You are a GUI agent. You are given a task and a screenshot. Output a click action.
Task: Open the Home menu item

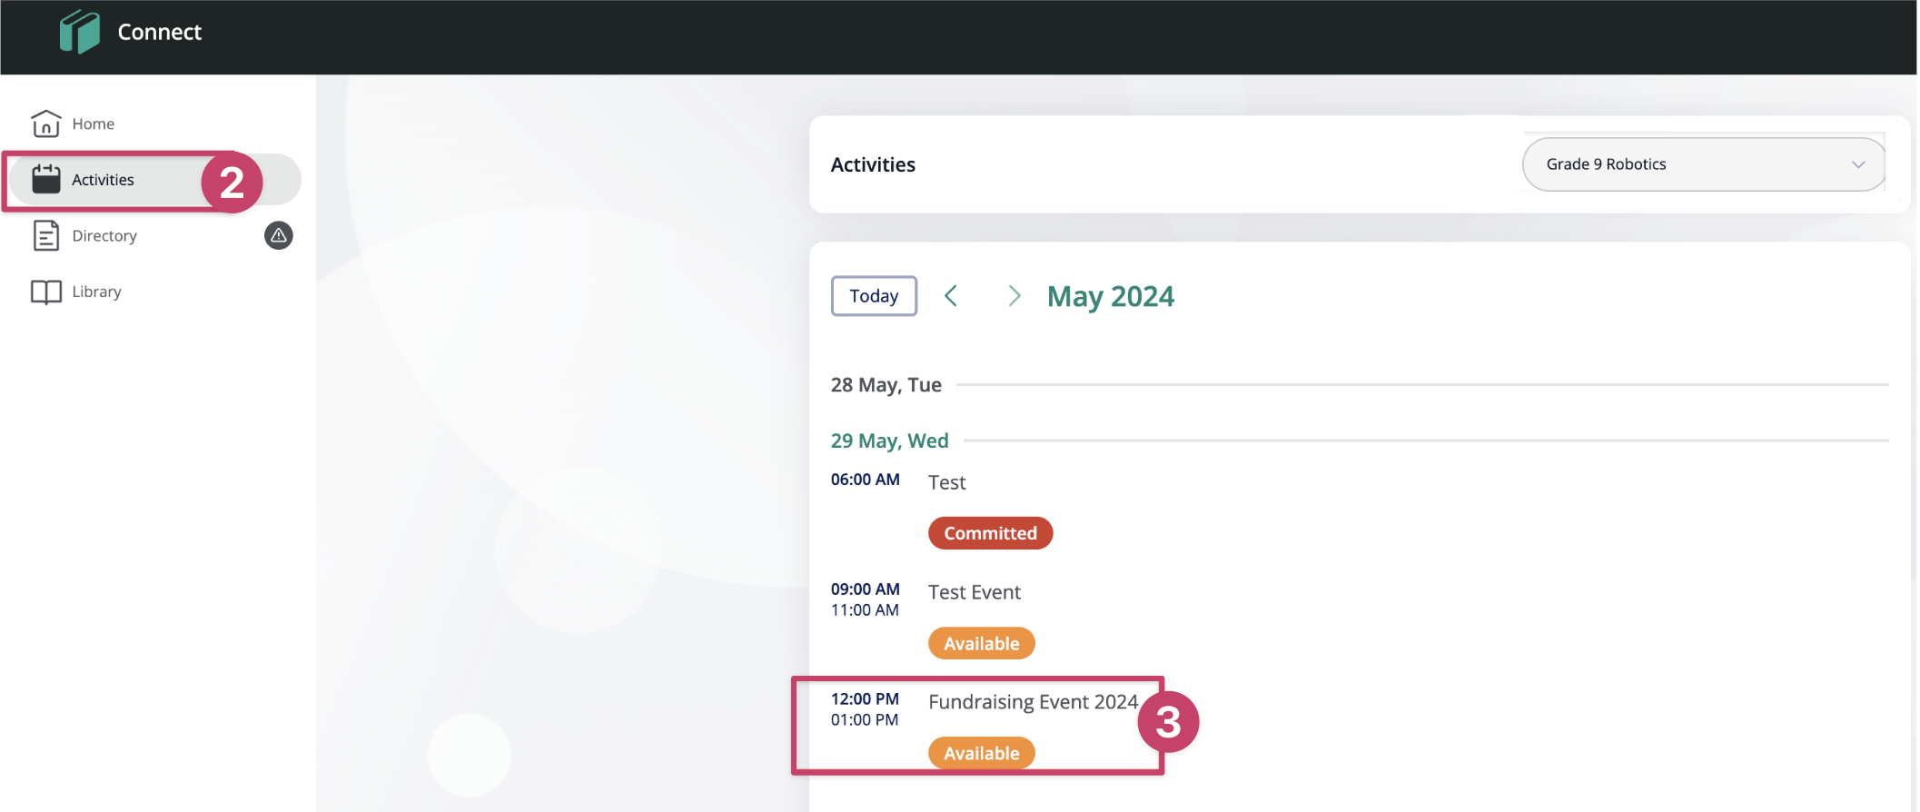coord(94,124)
